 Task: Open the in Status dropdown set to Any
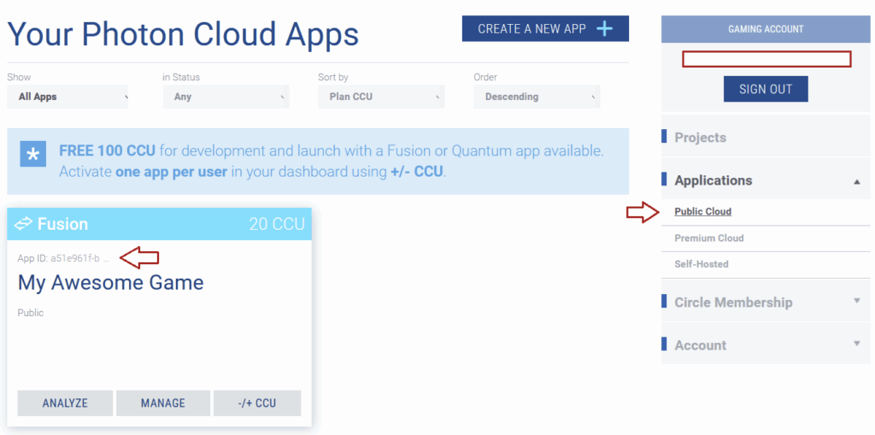(x=226, y=97)
